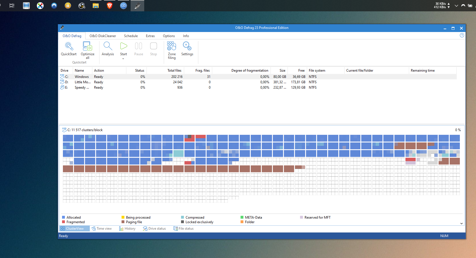This screenshot has height=258, width=476.
Task: Sort by the Frag. files column header
Action: pyautogui.click(x=202, y=71)
